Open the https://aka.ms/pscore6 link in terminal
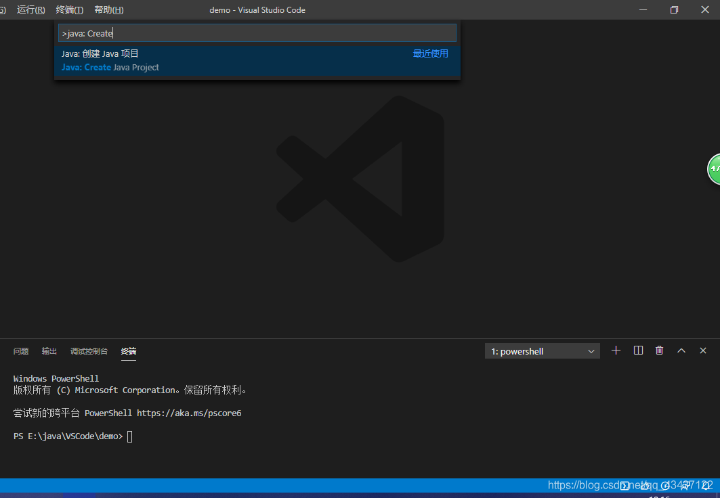The width and height of the screenshot is (720, 498). (x=189, y=413)
